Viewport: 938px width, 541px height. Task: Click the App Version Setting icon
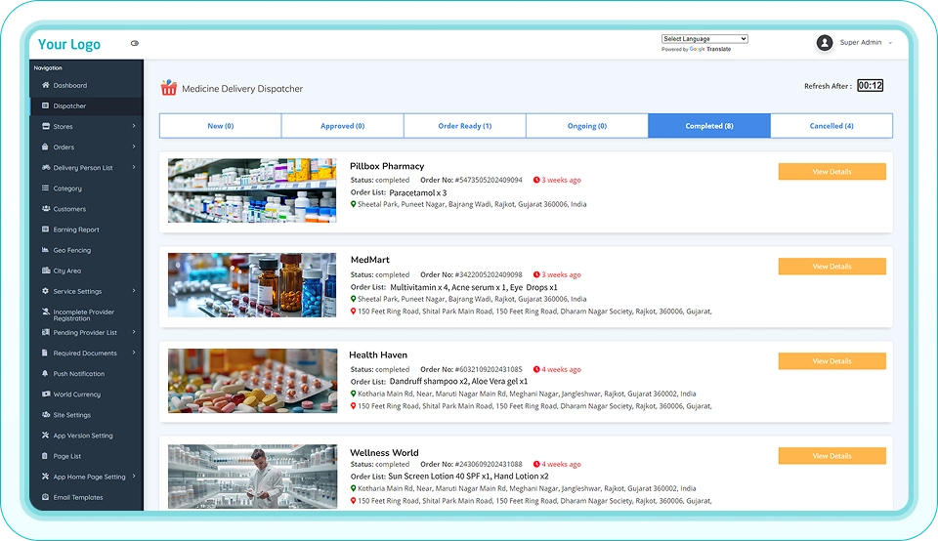pos(46,436)
